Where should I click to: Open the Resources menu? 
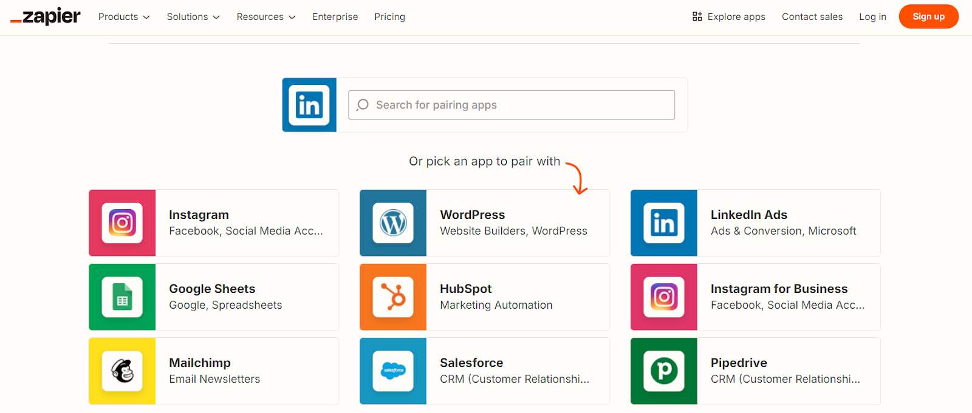coord(266,17)
